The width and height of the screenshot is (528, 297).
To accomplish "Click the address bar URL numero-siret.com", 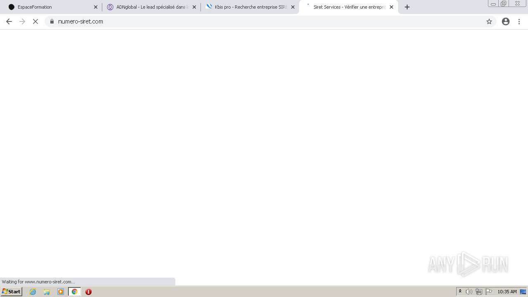I will [80, 21].
